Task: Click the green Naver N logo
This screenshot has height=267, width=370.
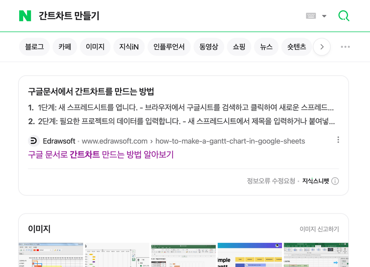Action: [x=25, y=16]
